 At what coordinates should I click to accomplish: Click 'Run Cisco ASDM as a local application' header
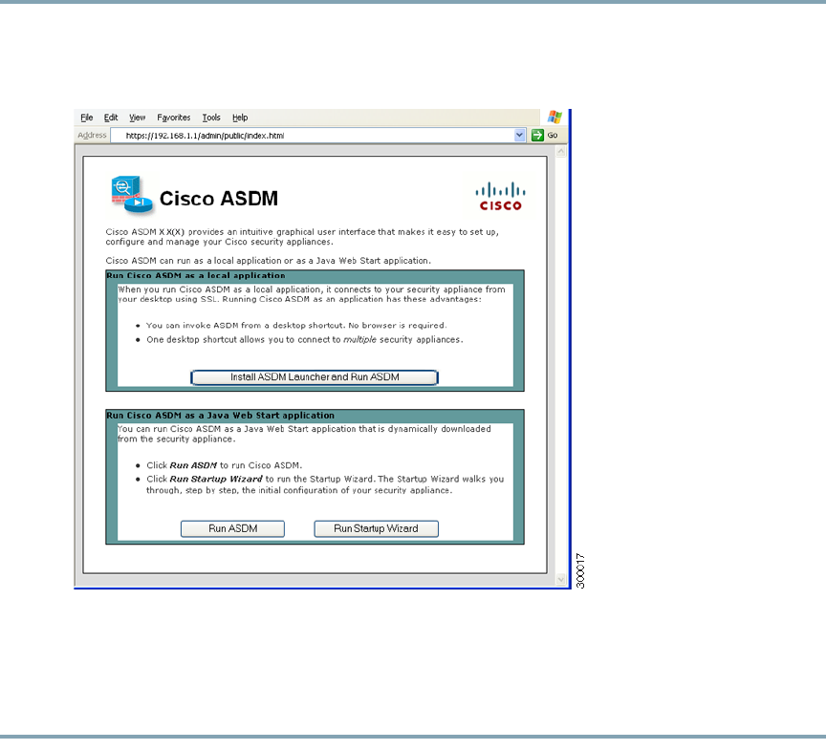tap(195, 275)
